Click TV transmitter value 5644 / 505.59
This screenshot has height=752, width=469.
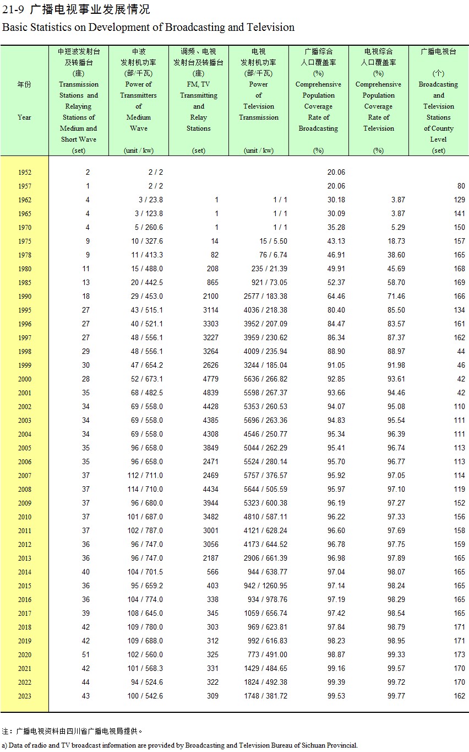(265, 490)
